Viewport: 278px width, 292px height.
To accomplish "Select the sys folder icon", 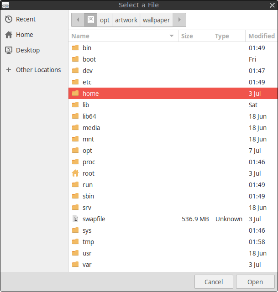I will [x=75, y=230].
